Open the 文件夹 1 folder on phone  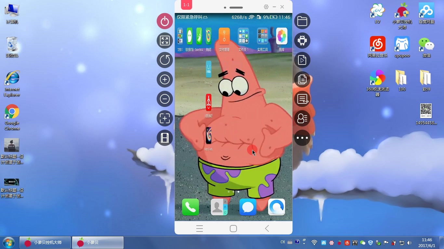[243, 39]
